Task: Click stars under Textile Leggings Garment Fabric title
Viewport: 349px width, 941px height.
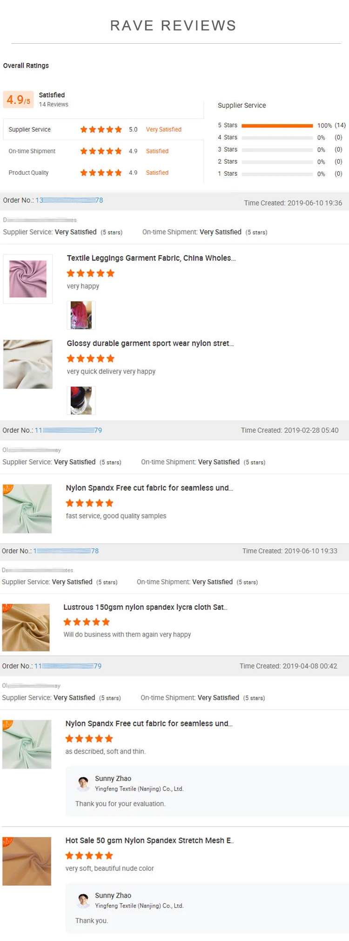Action: pos(91,273)
